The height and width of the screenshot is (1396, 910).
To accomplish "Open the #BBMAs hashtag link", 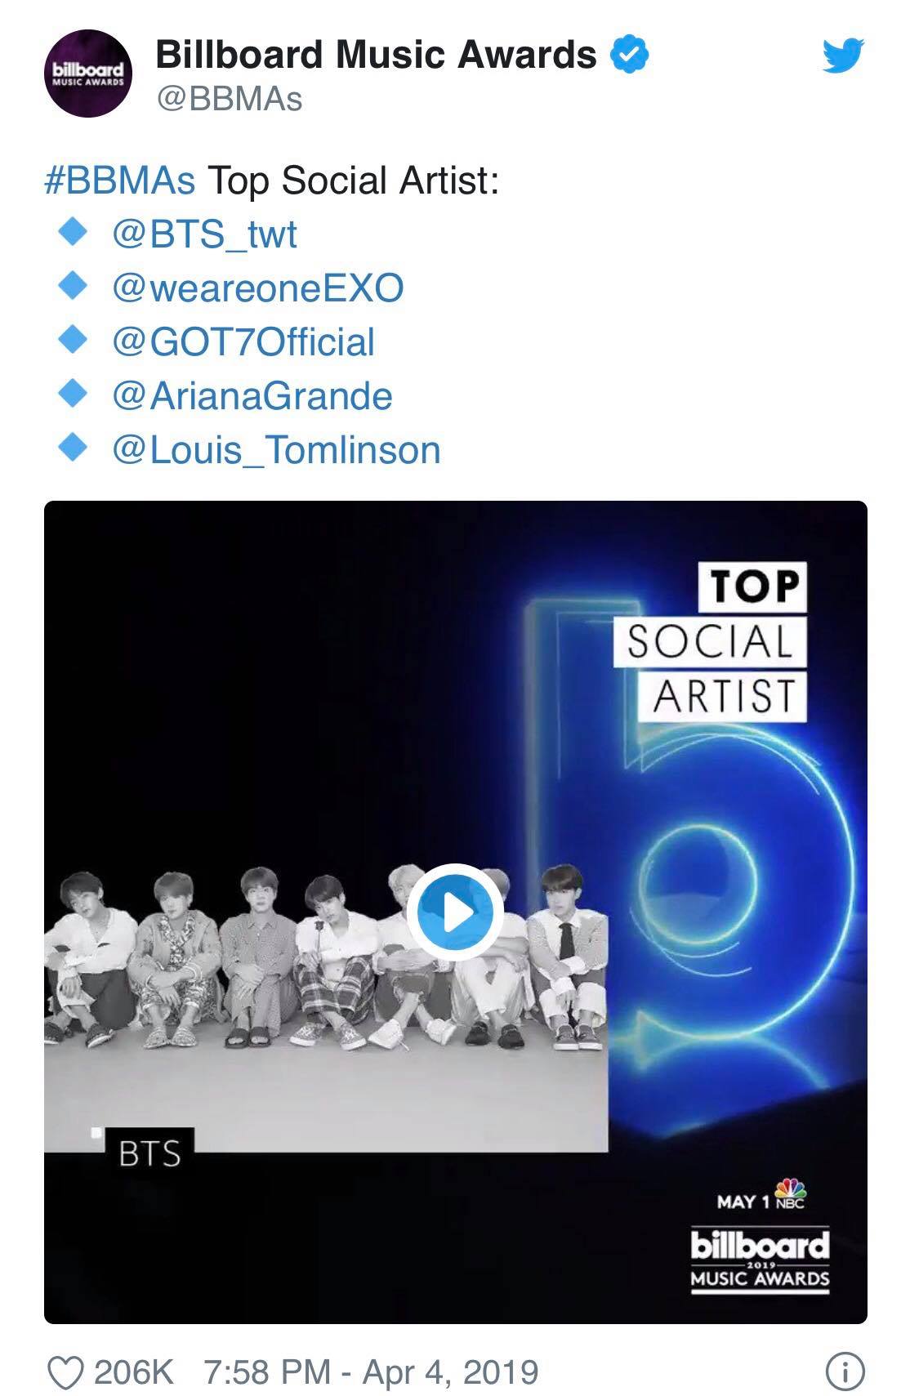I will (120, 181).
